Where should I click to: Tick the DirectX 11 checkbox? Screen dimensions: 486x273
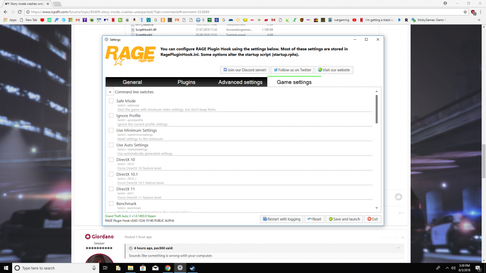[x=111, y=189]
